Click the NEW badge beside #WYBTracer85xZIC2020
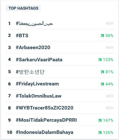Screen dimensions: 119x140 (x=110, y=108)
